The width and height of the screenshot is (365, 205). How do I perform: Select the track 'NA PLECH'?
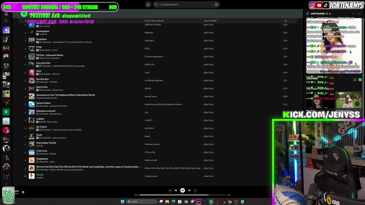[x=41, y=127]
